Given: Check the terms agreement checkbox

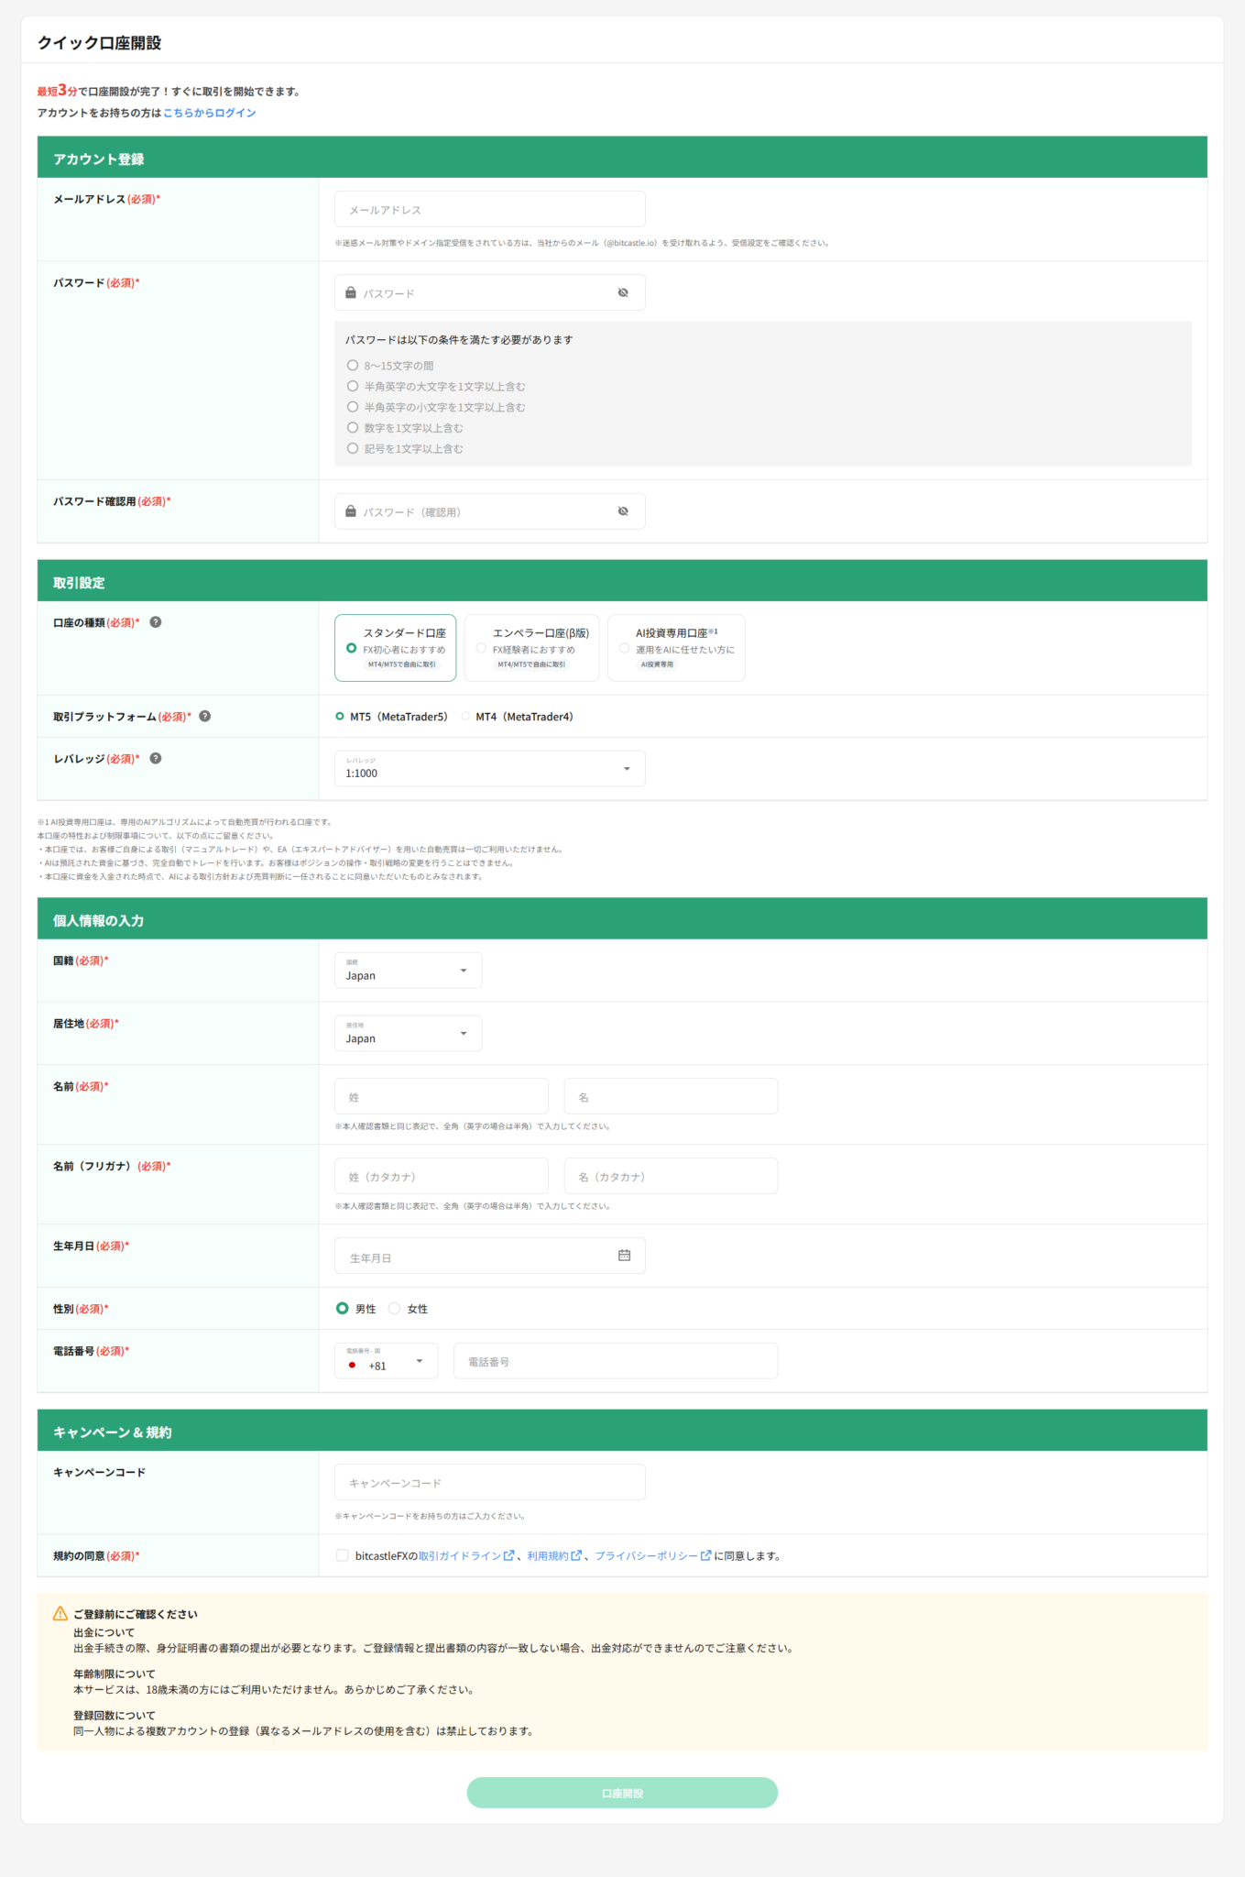Looking at the screenshot, I should 343,1555.
